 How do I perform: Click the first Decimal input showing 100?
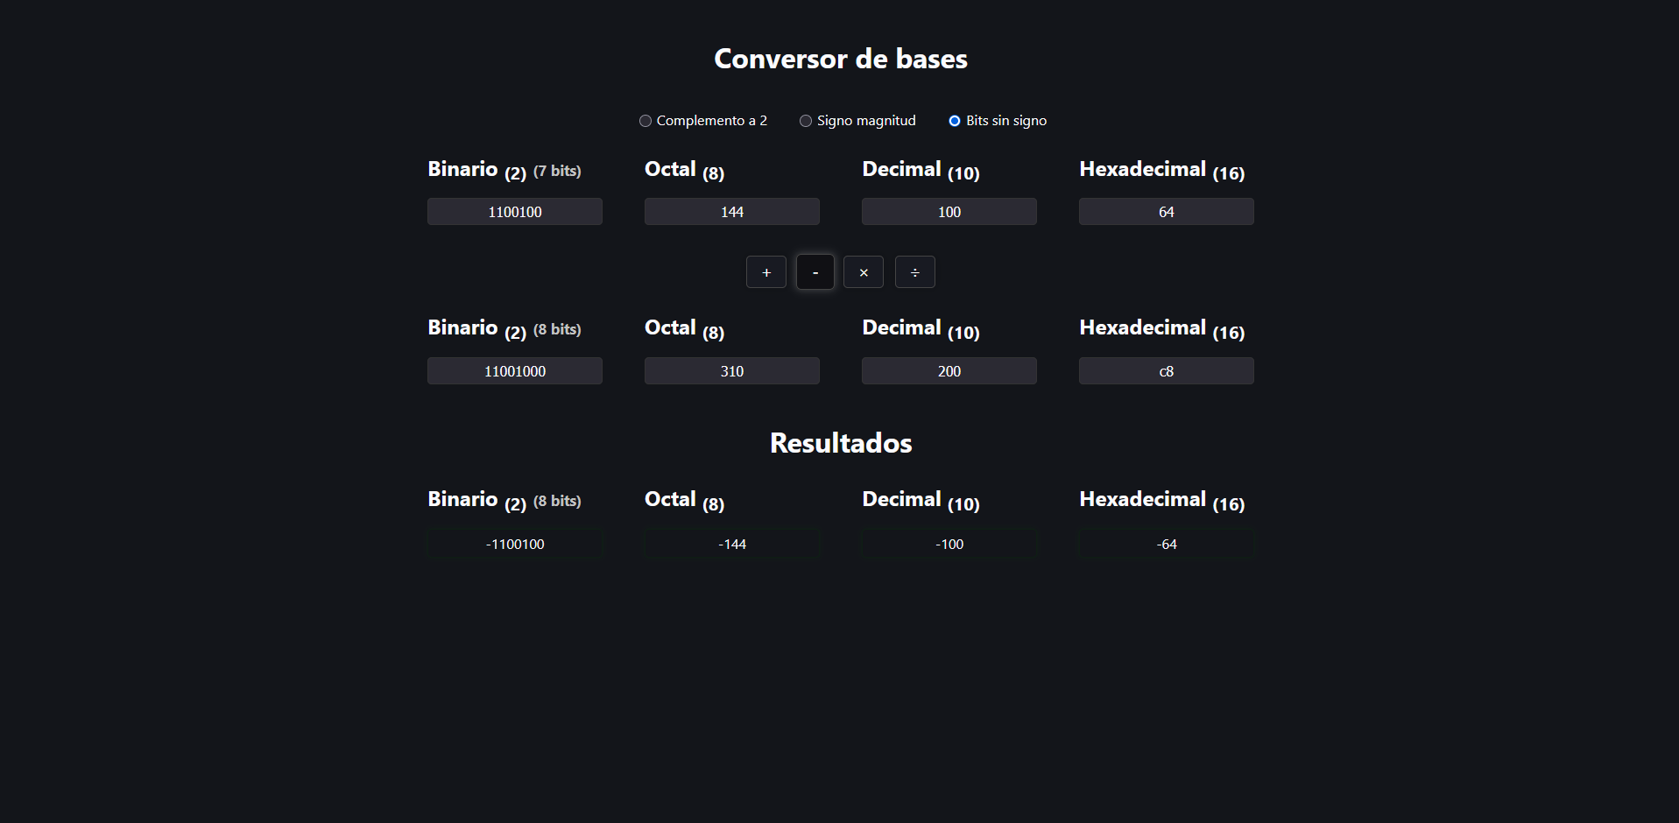click(x=949, y=211)
